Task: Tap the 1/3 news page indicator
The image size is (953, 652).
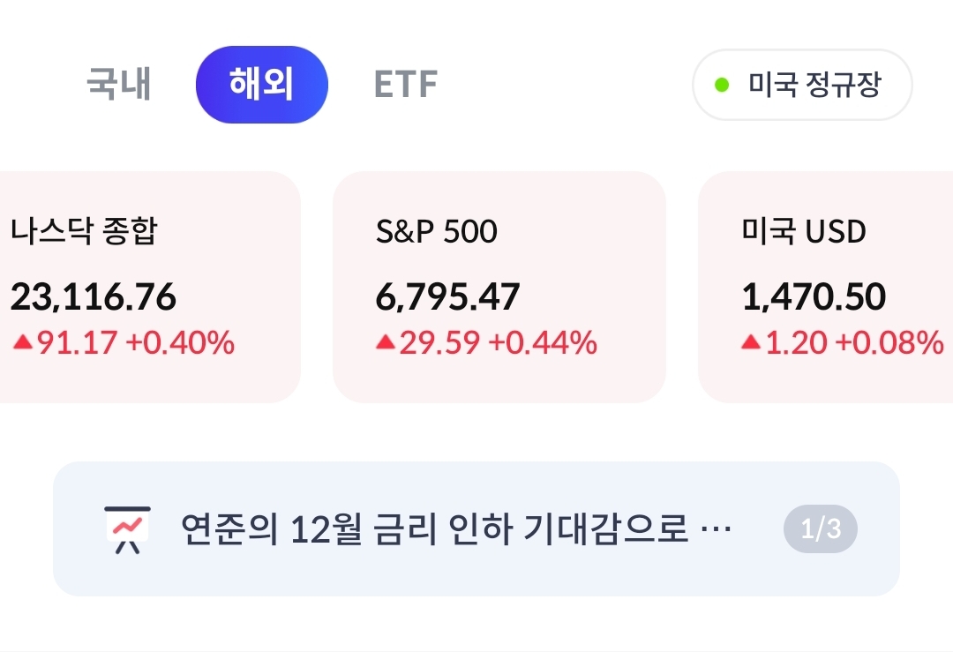Action: point(820,529)
